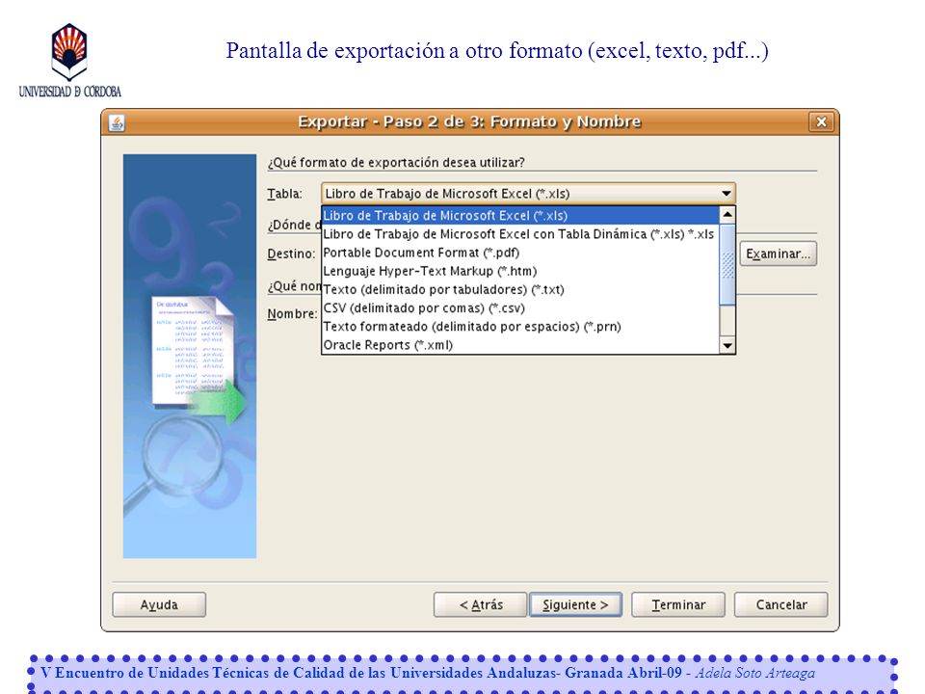925x694 pixels.
Task: Select Libro de Trabajo de Microsoft Excel (*.xls) option
Action: [x=520, y=215]
